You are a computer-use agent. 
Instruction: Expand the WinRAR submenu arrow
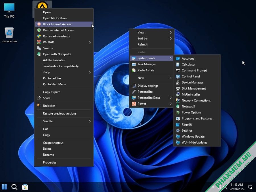(x=90, y=42)
